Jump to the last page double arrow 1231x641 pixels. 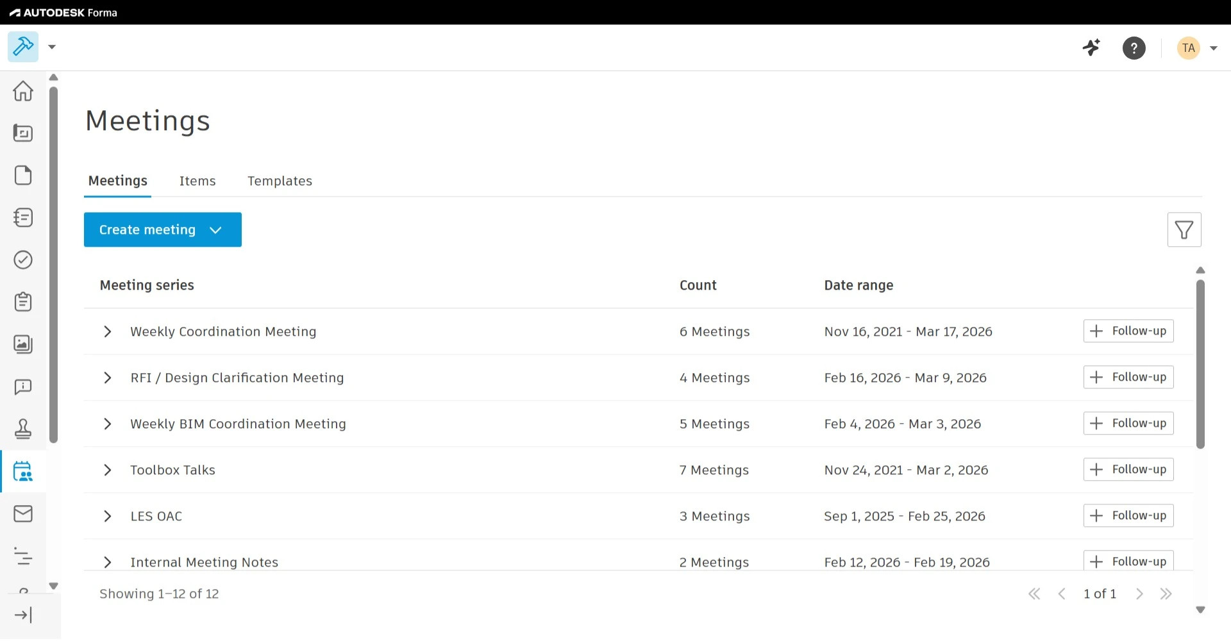pos(1166,594)
